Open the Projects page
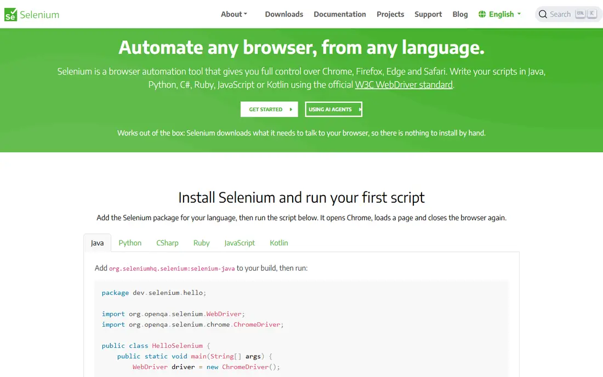This screenshot has height=377, width=603. click(390, 14)
